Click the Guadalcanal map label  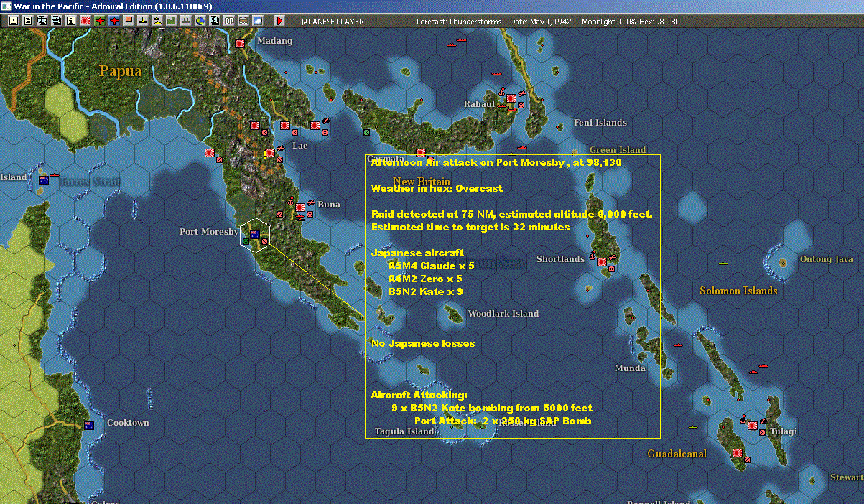coord(677,454)
